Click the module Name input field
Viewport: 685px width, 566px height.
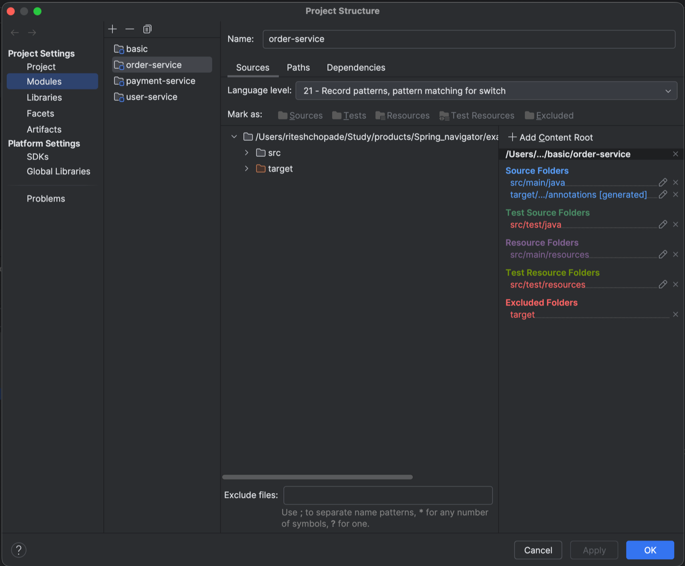pos(469,39)
